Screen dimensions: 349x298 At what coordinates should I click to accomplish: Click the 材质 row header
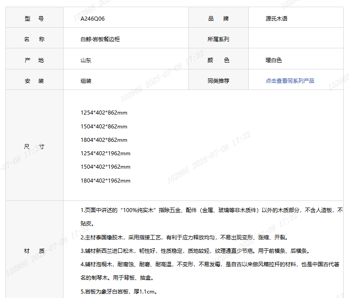tap(34, 251)
